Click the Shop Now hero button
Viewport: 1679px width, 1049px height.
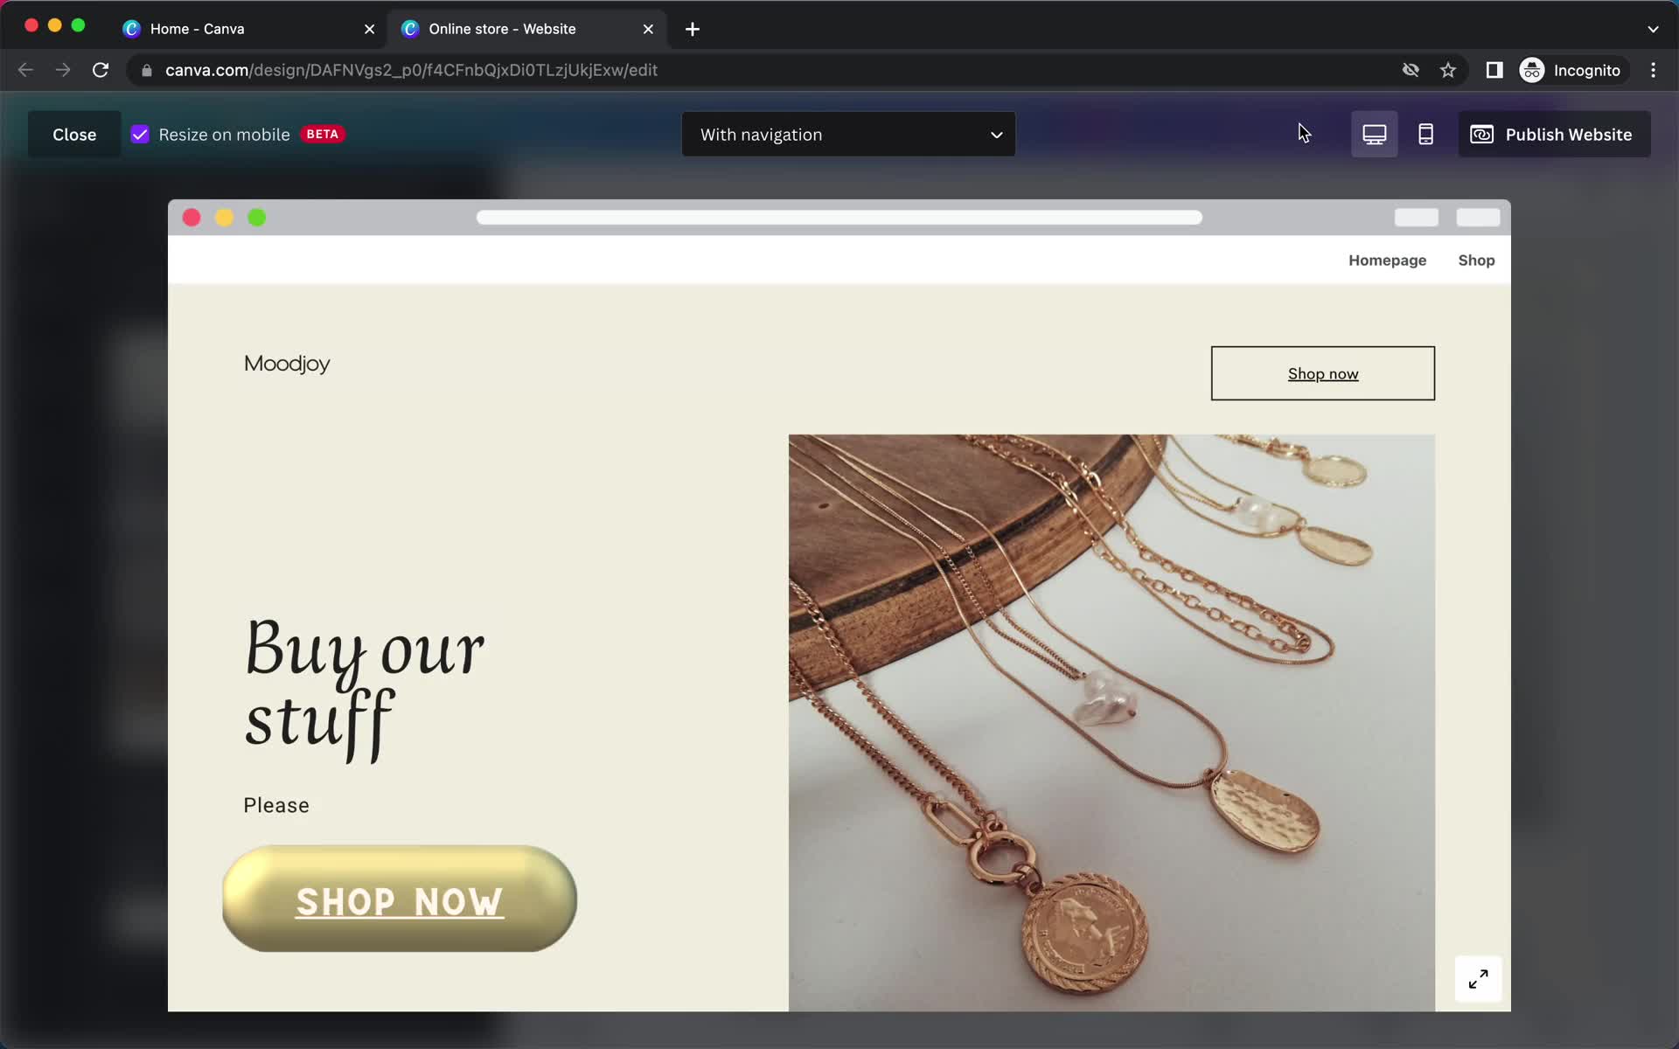[x=401, y=901]
